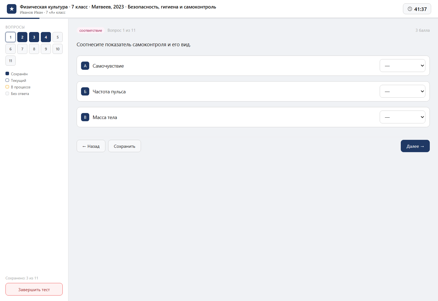Switch to question 8

[x=34, y=49]
